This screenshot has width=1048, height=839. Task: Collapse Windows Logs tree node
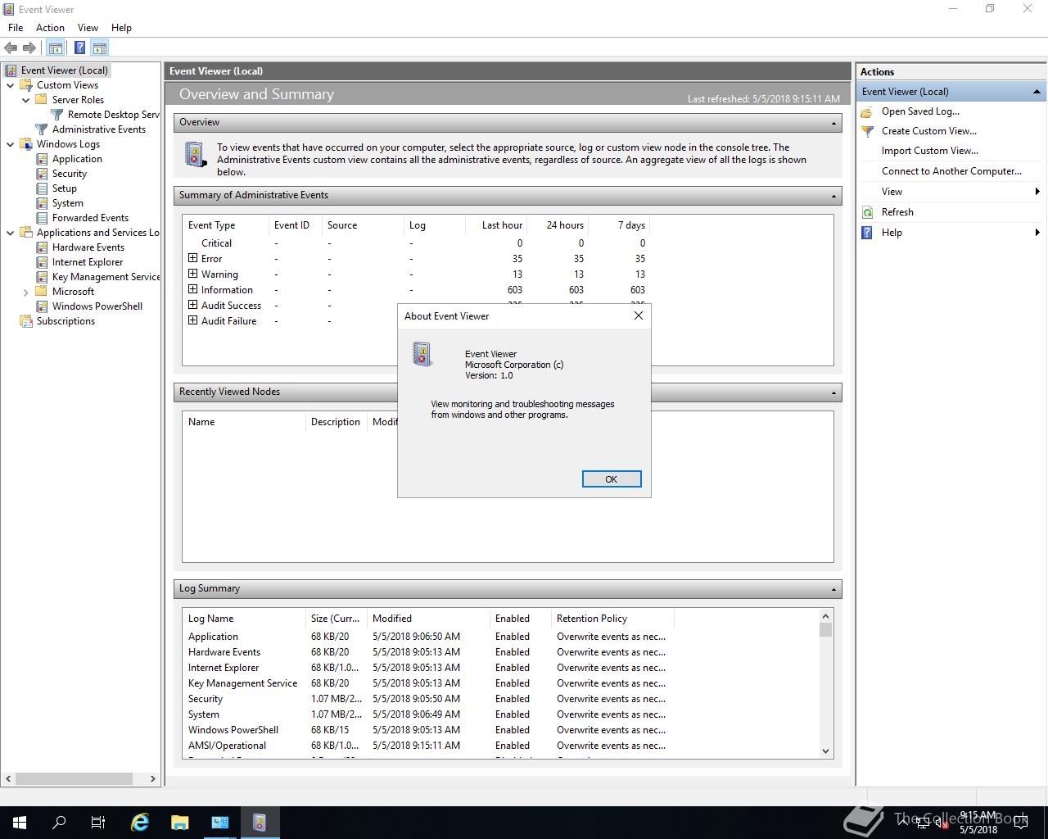pos(11,144)
